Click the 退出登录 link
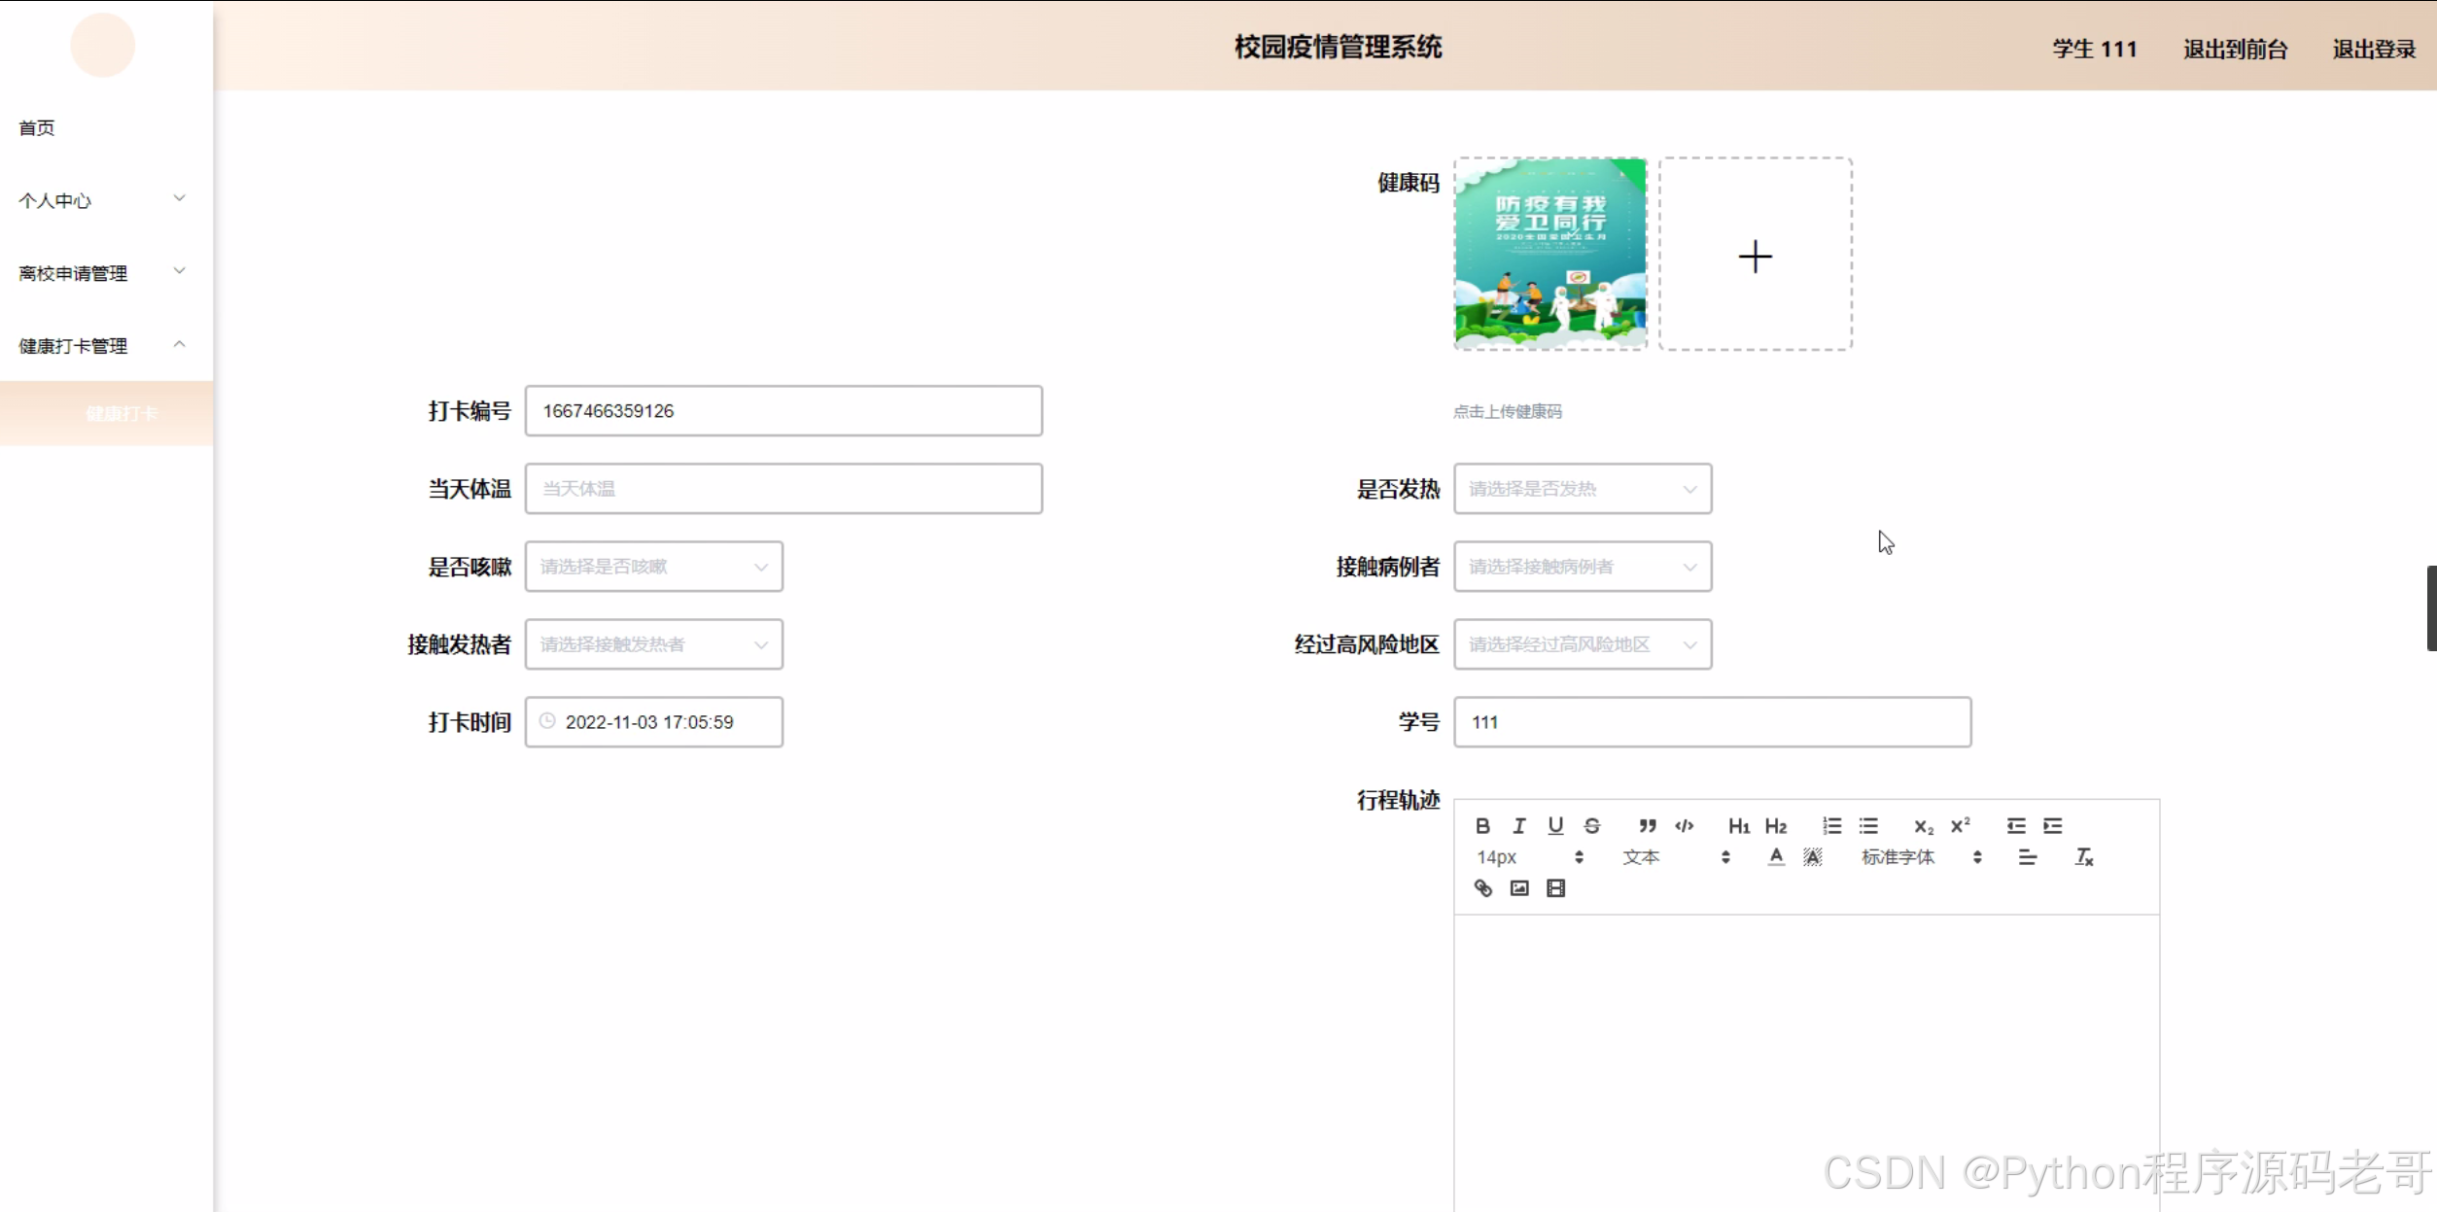 [x=2373, y=50]
